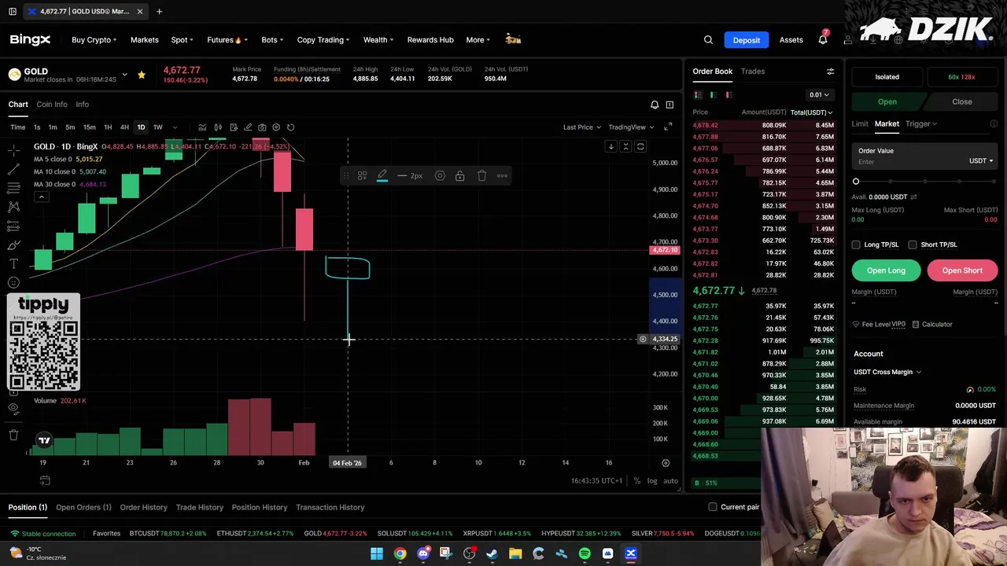Image resolution: width=1007 pixels, height=566 pixels.
Task: Select the Limit order tab
Action: [860, 123]
